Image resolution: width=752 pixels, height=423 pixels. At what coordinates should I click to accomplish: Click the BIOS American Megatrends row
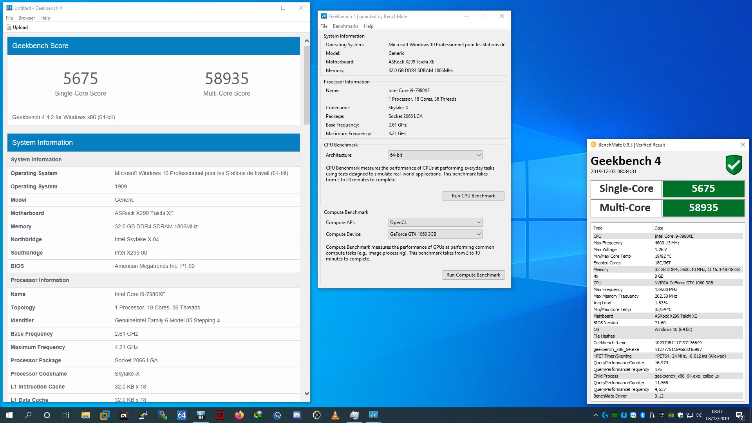(x=154, y=266)
